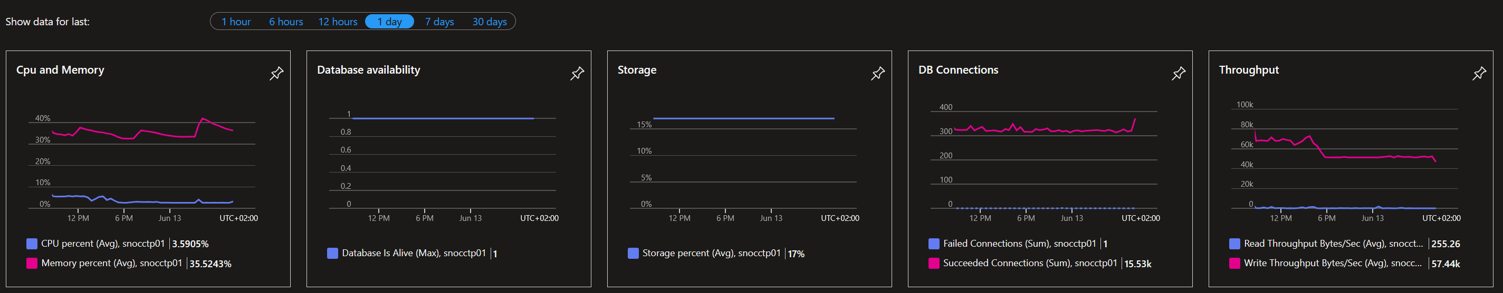The height and width of the screenshot is (293, 1503).
Task: Click the Database Is Alive legend entry
Action: point(414,254)
